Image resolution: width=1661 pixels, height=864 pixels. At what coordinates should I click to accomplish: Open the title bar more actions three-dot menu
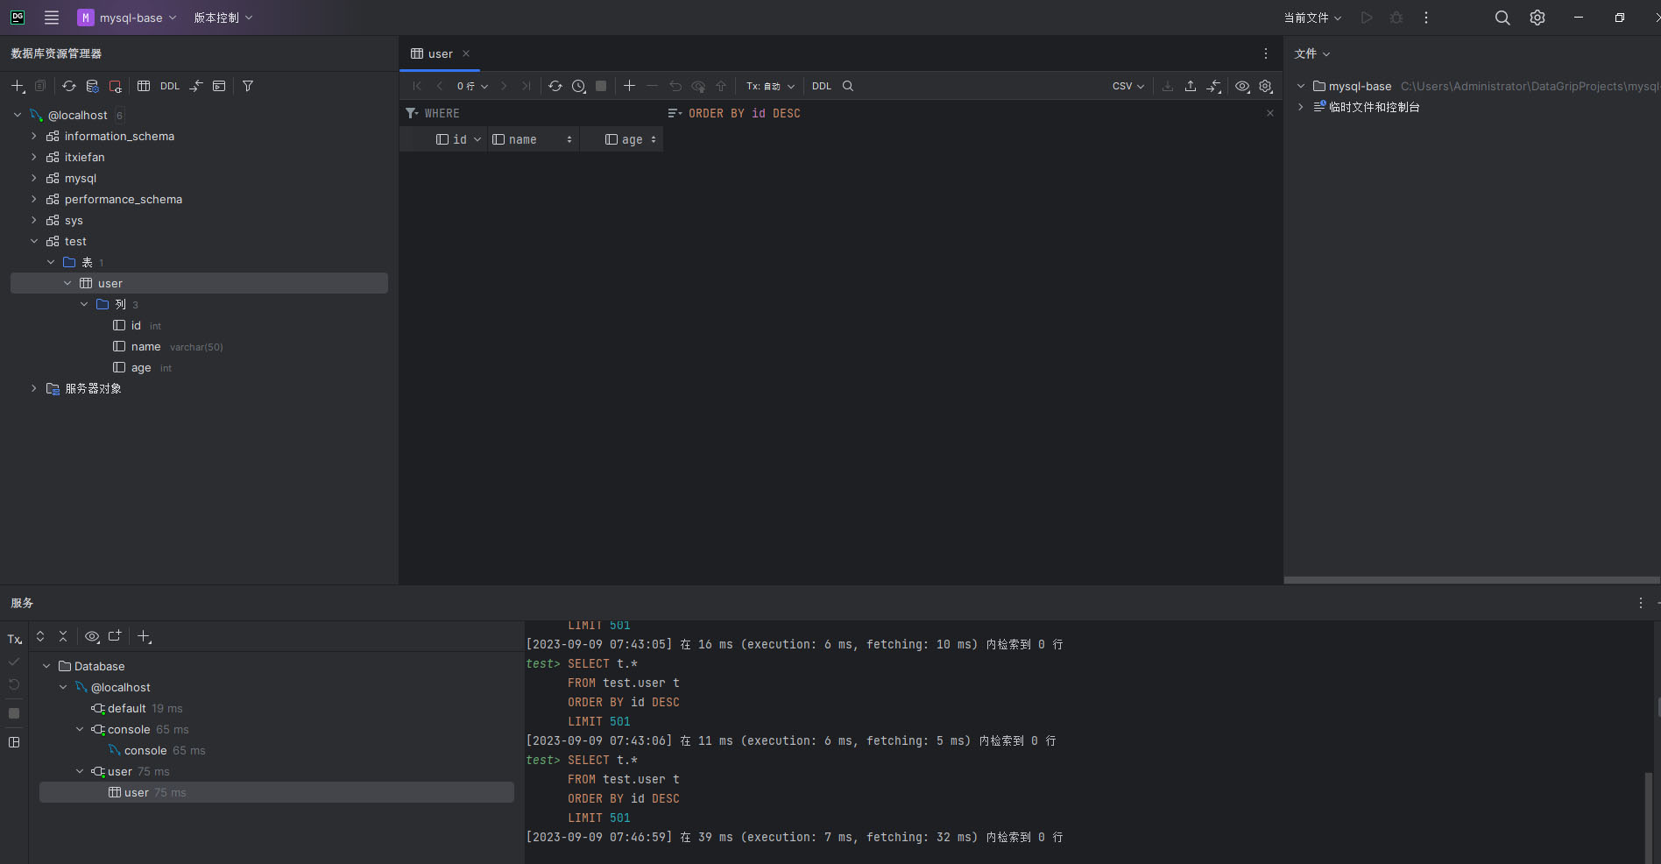(1426, 18)
